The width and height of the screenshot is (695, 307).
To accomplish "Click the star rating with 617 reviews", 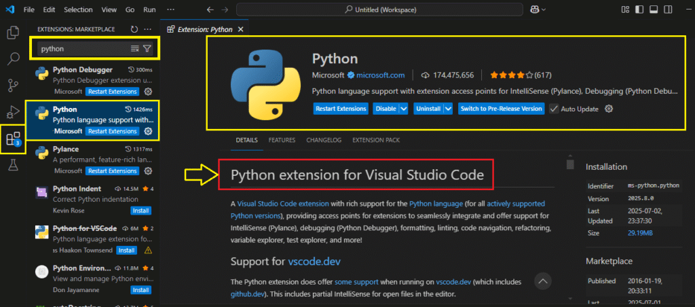I will [521, 75].
